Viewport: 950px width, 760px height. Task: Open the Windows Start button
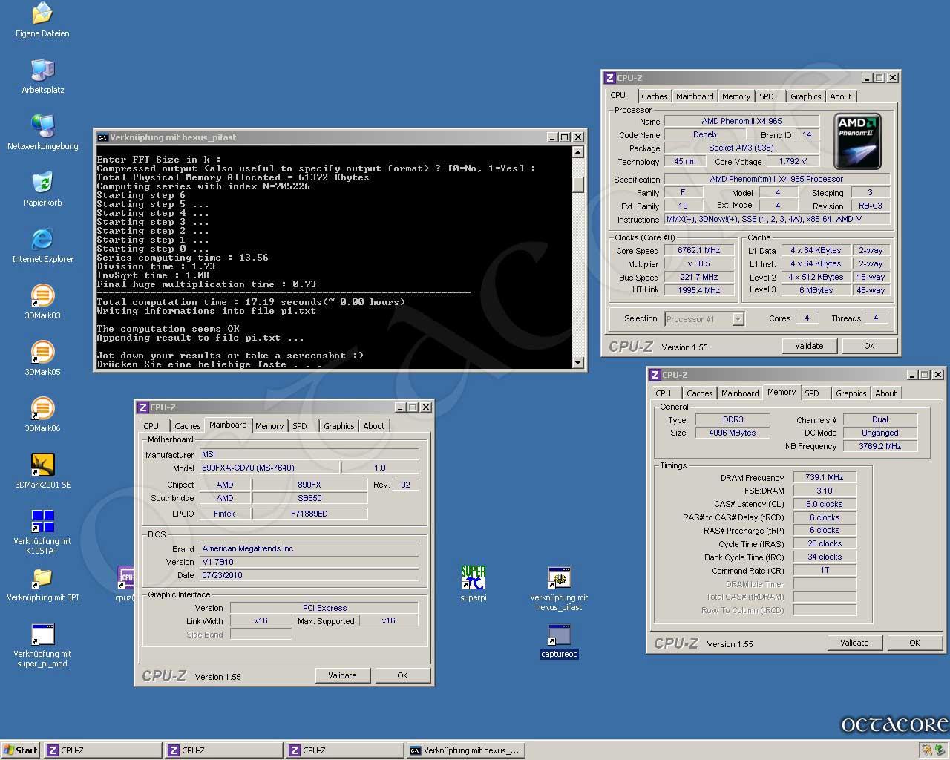21,750
